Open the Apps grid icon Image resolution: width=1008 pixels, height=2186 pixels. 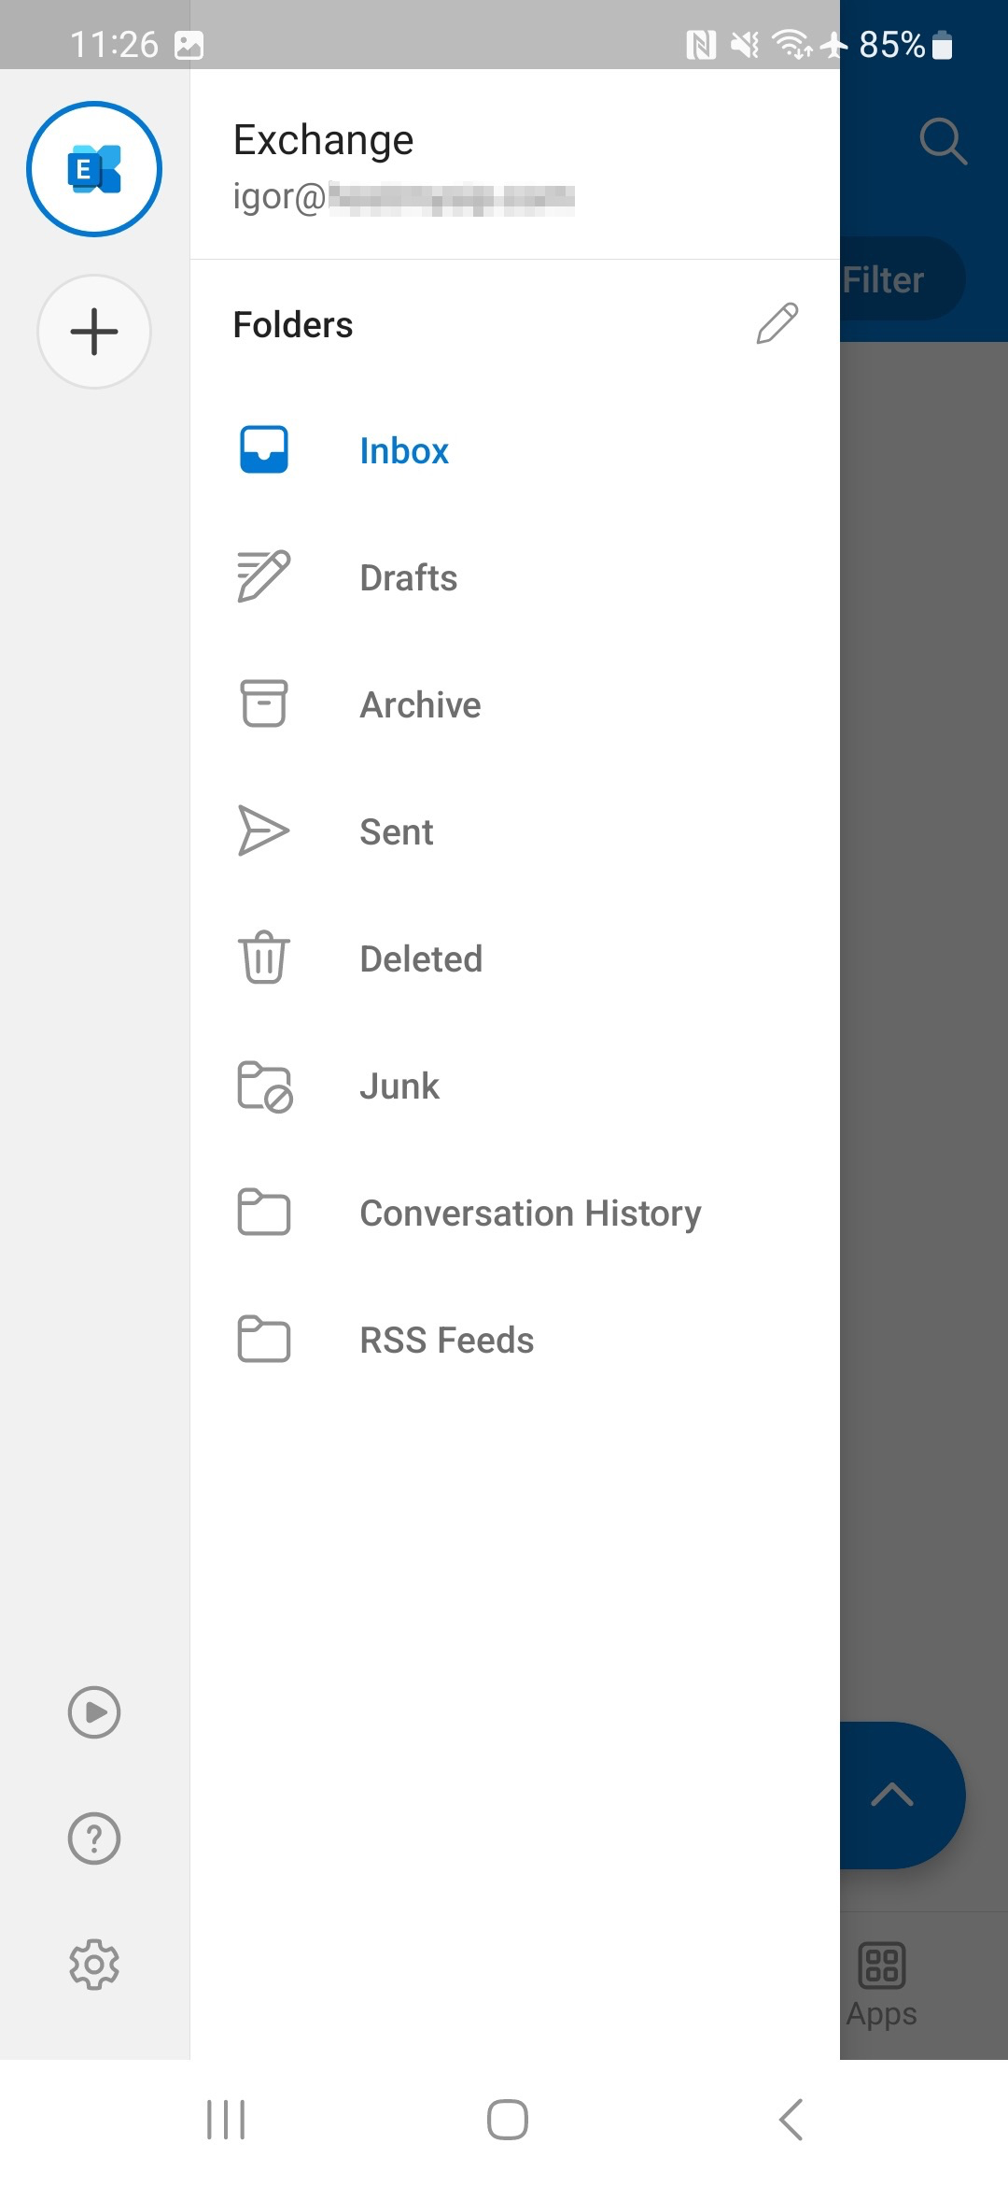pos(882,1965)
